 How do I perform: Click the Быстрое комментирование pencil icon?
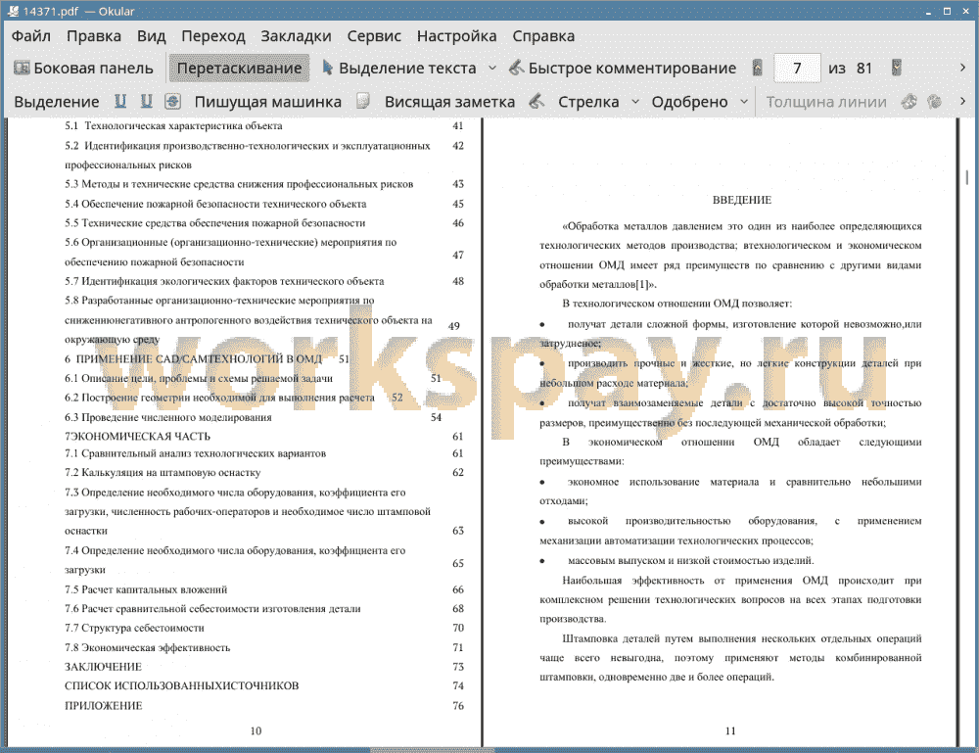[516, 69]
